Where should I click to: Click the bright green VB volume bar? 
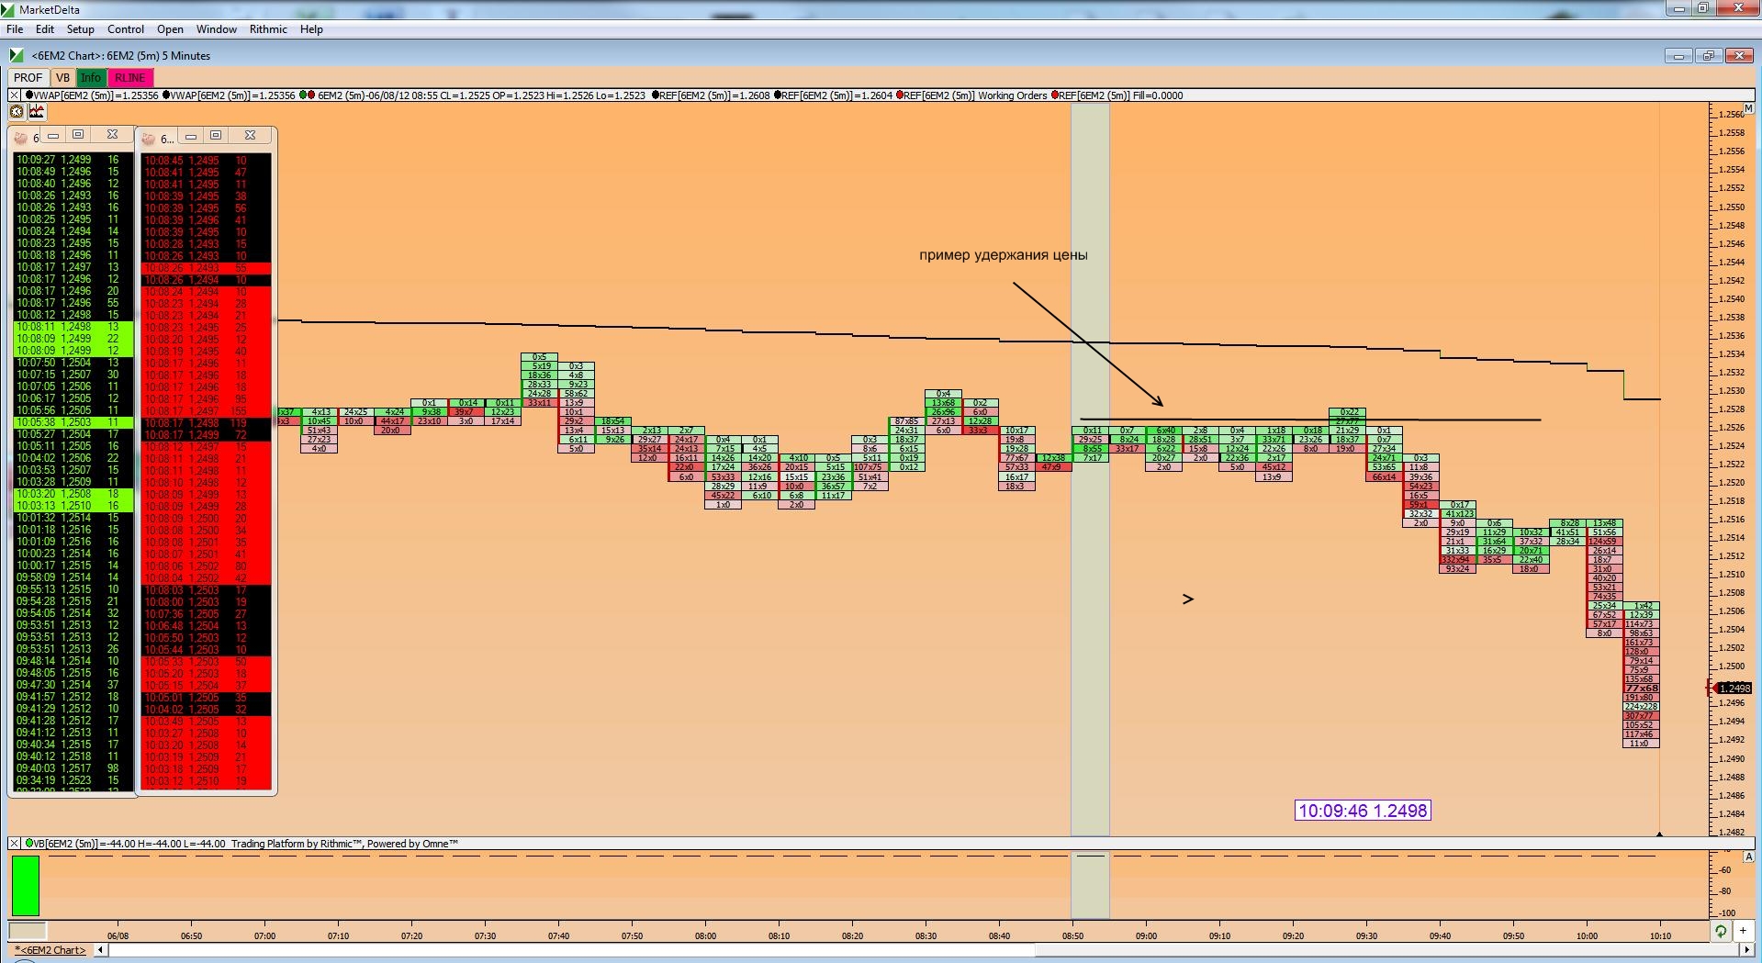pyautogui.click(x=26, y=886)
